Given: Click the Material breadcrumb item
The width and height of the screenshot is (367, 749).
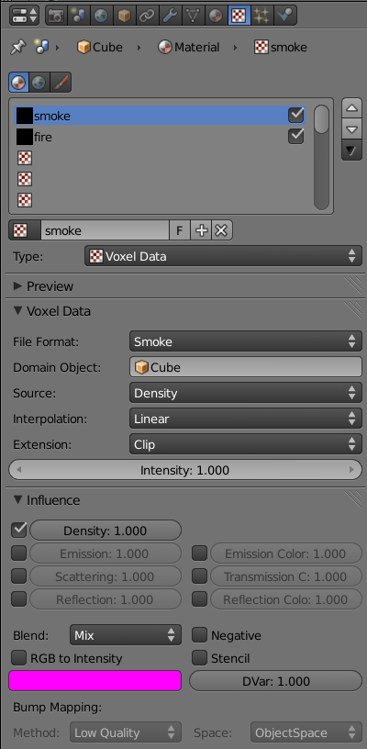Looking at the screenshot, I should tap(189, 48).
